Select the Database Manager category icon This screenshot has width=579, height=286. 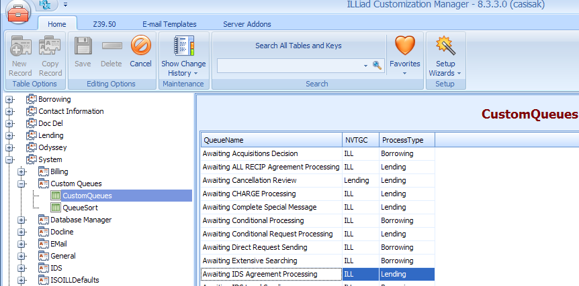tap(44, 220)
